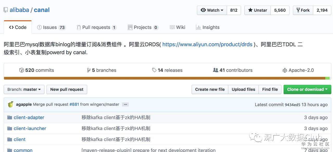This screenshot has width=333, height=152.
Task: Click the New pull request button
Action: [67, 89]
